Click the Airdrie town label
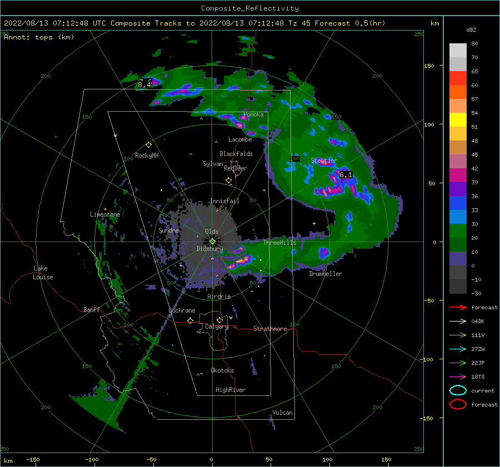Viewport: 500px width, 467px height. pos(219,297)
